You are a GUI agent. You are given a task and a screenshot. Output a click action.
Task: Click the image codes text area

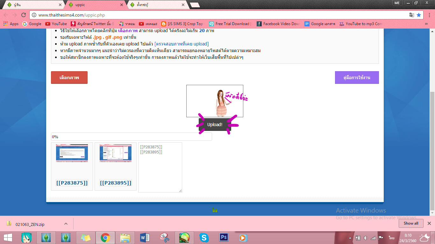click(160, 167)
